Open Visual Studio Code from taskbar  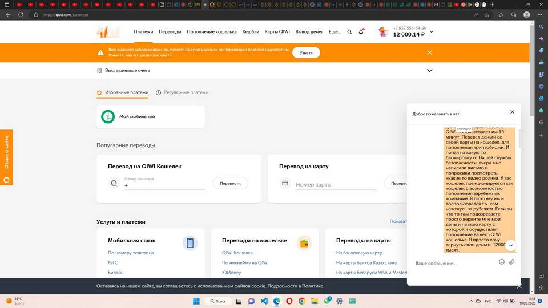[x=264, y=301]
